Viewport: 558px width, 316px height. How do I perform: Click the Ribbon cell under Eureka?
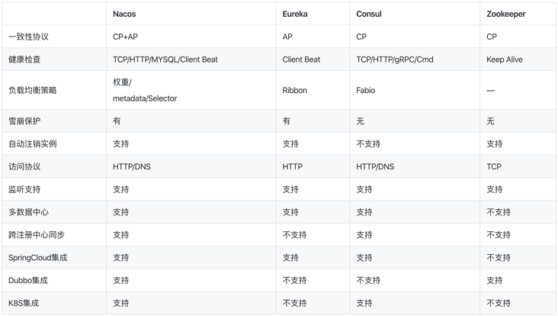pos(295,90)
